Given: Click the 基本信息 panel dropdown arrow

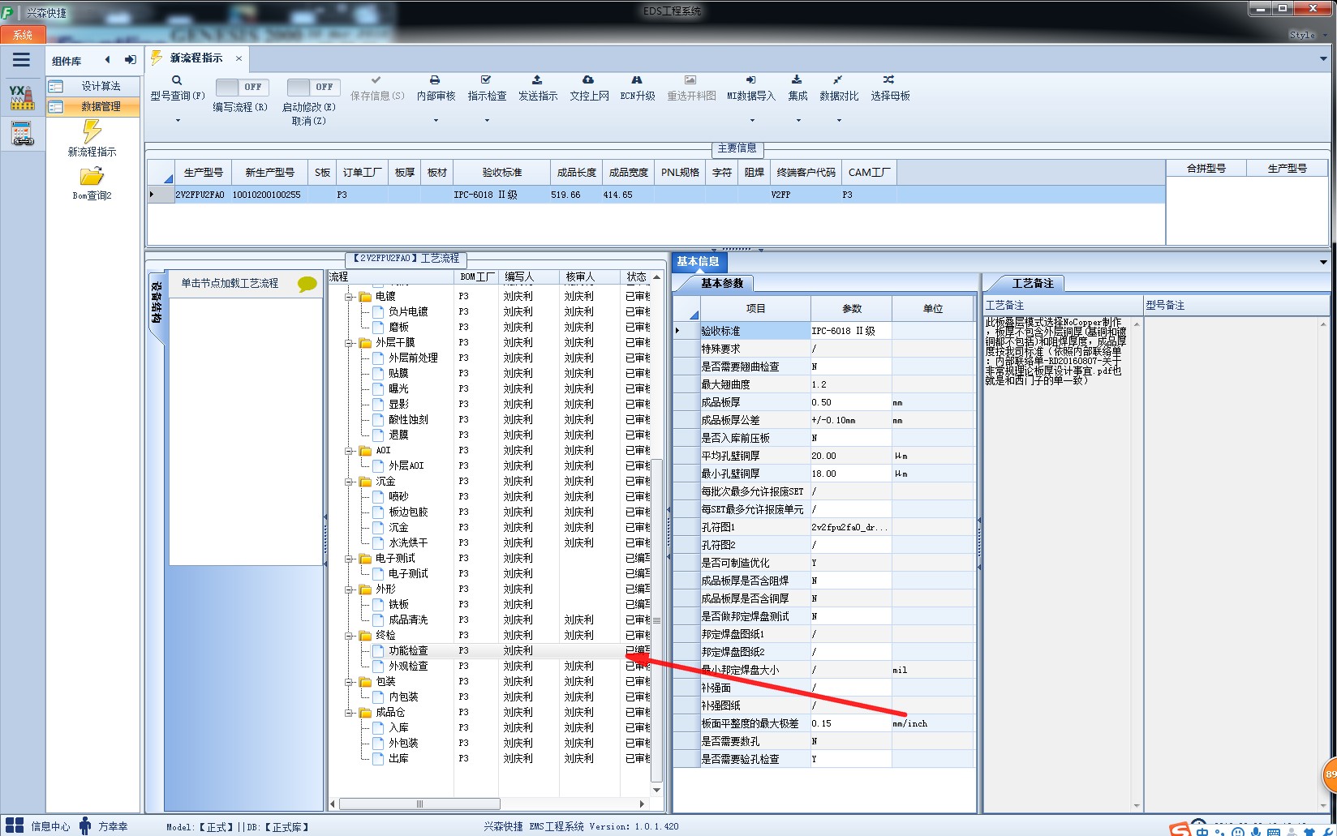Looking at the screenshot, I should pyautogui.click(x=1323, y=262).
